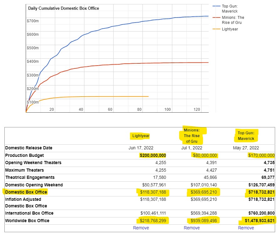This screenshot has height=235, width=277.
Task: Click the Daily Cumulative Domestic Box Office chart title
Action: point(63,8)
